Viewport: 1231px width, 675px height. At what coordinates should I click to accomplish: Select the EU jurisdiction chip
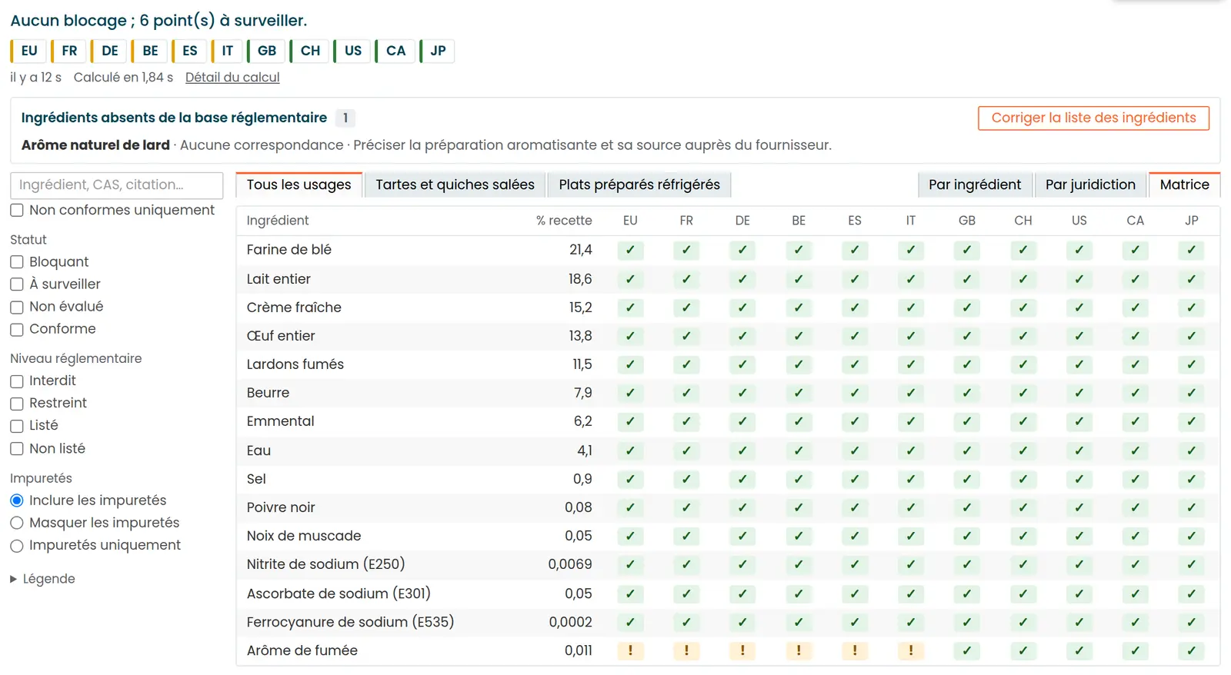29,51
